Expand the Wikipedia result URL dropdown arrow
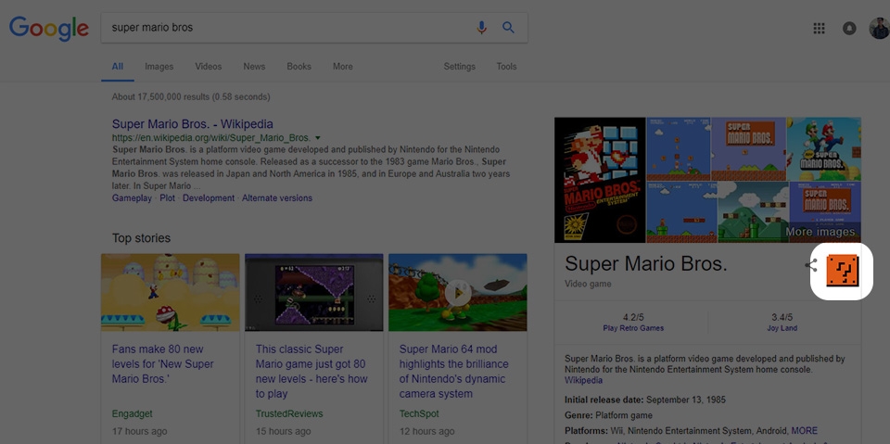 tap(318, 138)
